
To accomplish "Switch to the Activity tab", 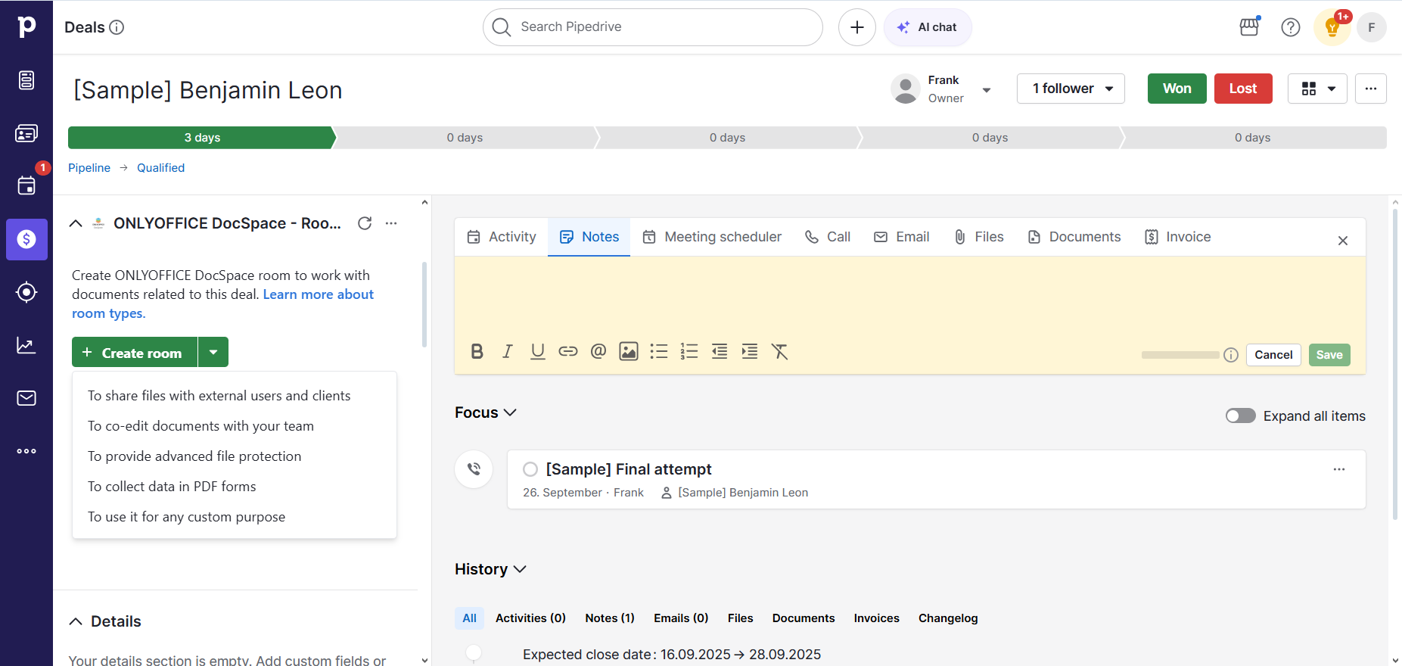I will pos(502,237).
